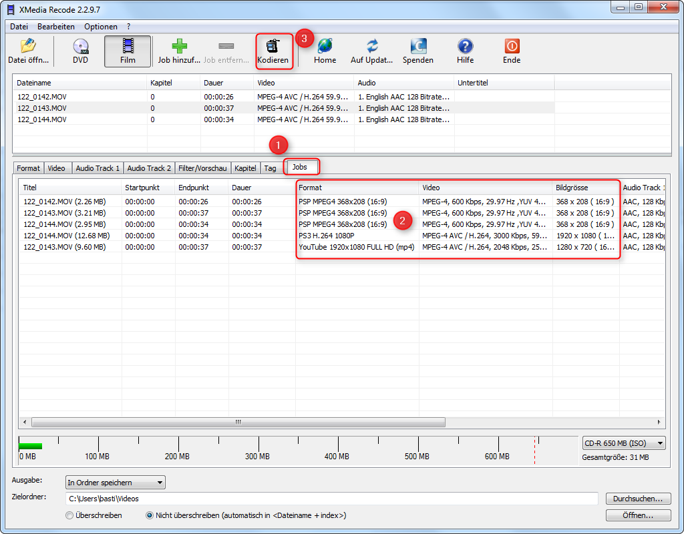Click the Spenden donation icon
This screenshot has height=534, width=684.
coord(418,47)
